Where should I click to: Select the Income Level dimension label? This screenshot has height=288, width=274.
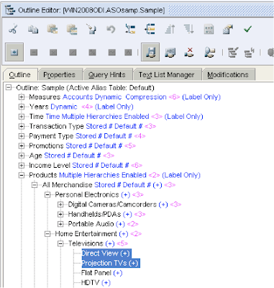[50, 165]
